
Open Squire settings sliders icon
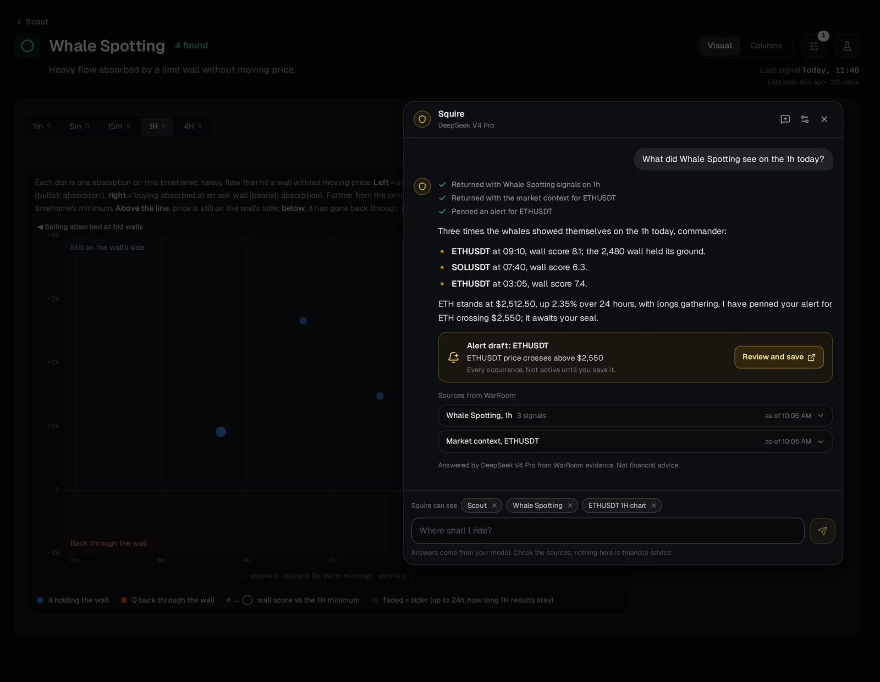pos(805,119)
